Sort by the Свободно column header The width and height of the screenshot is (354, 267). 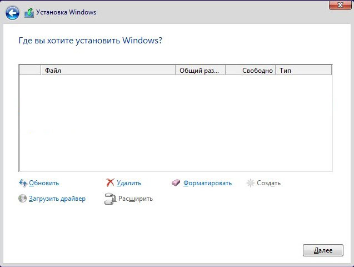click(251, 71)
